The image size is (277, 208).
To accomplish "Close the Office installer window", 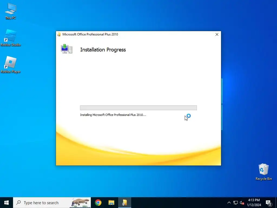I will tap(217, 34).
